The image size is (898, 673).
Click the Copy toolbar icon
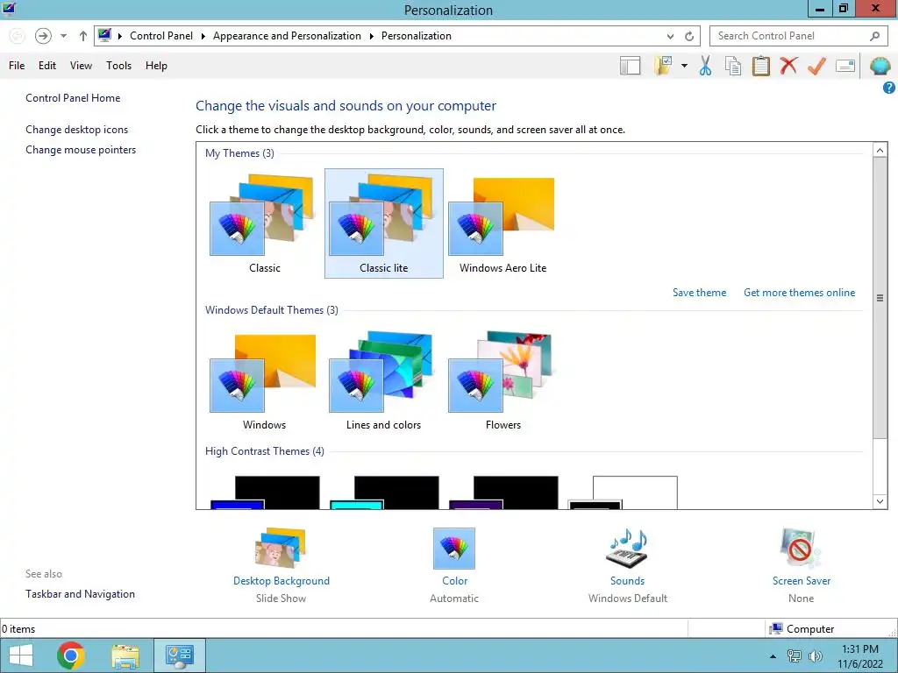coord(733,66)
